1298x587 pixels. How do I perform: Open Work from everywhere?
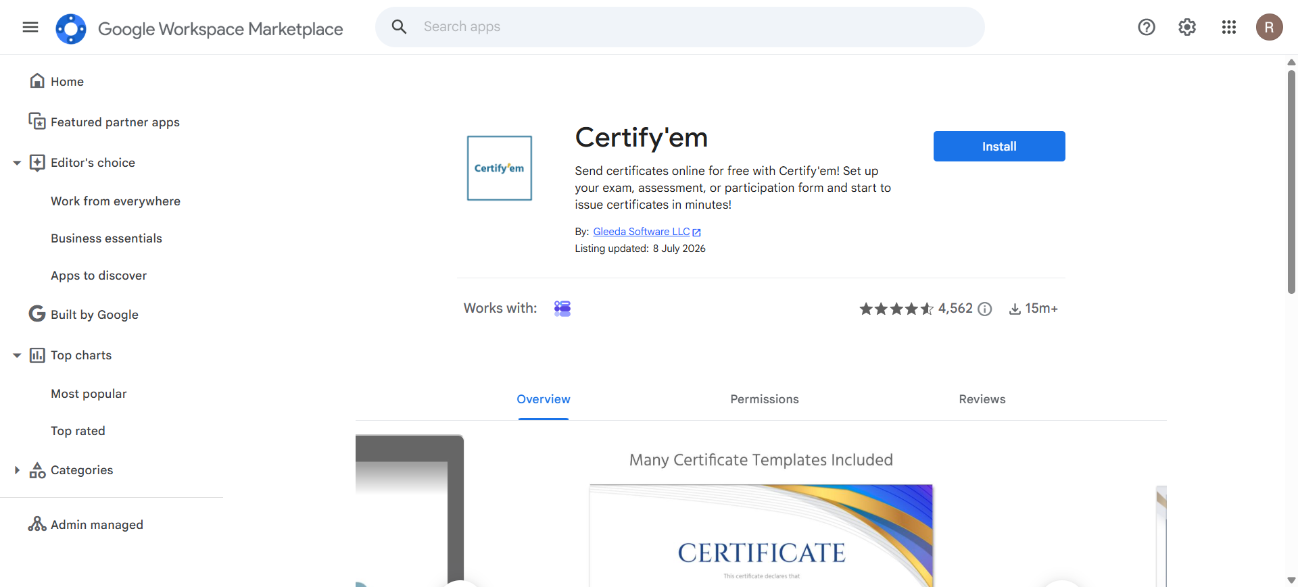(116, 201)
